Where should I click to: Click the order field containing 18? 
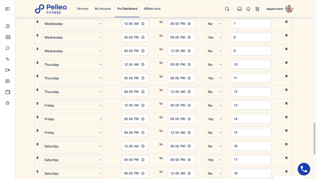[251, 173]
